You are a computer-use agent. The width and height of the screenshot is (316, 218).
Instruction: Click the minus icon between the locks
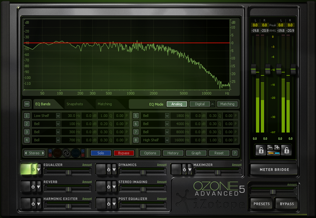[x=271, y=147]
